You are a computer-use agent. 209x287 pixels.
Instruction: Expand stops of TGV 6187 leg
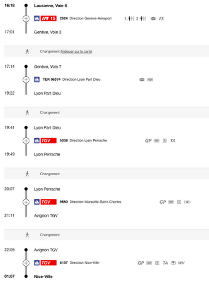coord(26,263)
